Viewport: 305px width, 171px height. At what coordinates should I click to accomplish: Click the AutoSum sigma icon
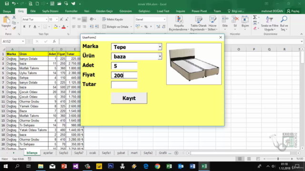click(x=255, y=18)
